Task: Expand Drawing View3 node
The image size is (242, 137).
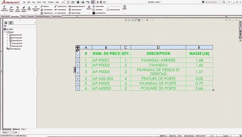Action: [x=7, y=43]
